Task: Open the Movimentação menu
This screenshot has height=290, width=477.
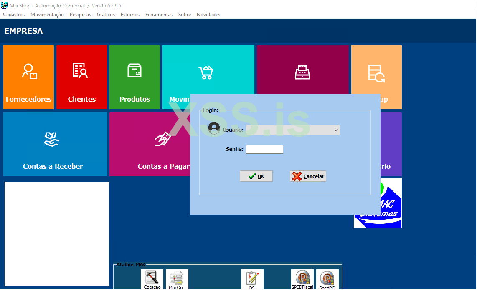Action: tap(47, 15)
